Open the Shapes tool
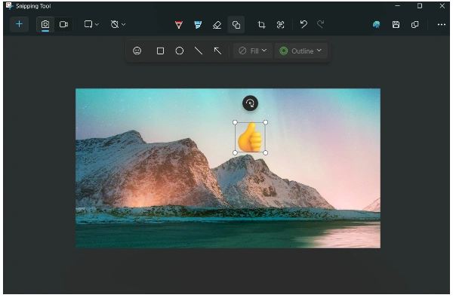 (236, 25)
